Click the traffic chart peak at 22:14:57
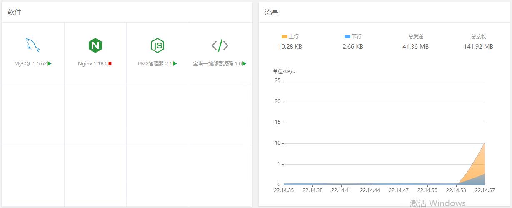 click(484, 143)
